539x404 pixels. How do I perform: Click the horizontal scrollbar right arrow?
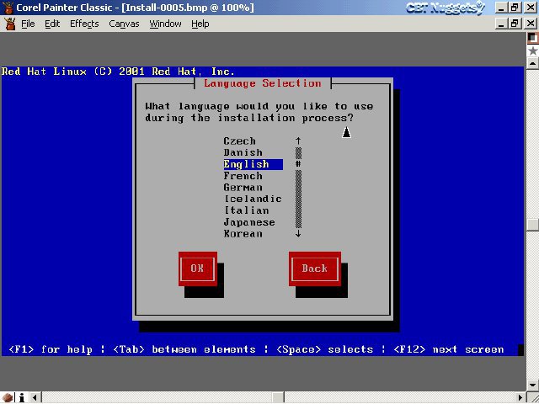point(520,397)
